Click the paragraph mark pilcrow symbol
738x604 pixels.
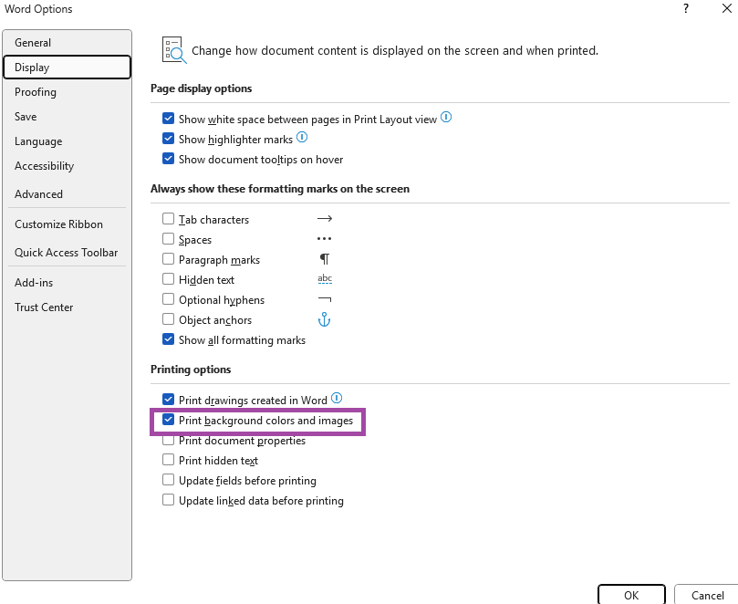pyautogui.click(x=324, y=260)
